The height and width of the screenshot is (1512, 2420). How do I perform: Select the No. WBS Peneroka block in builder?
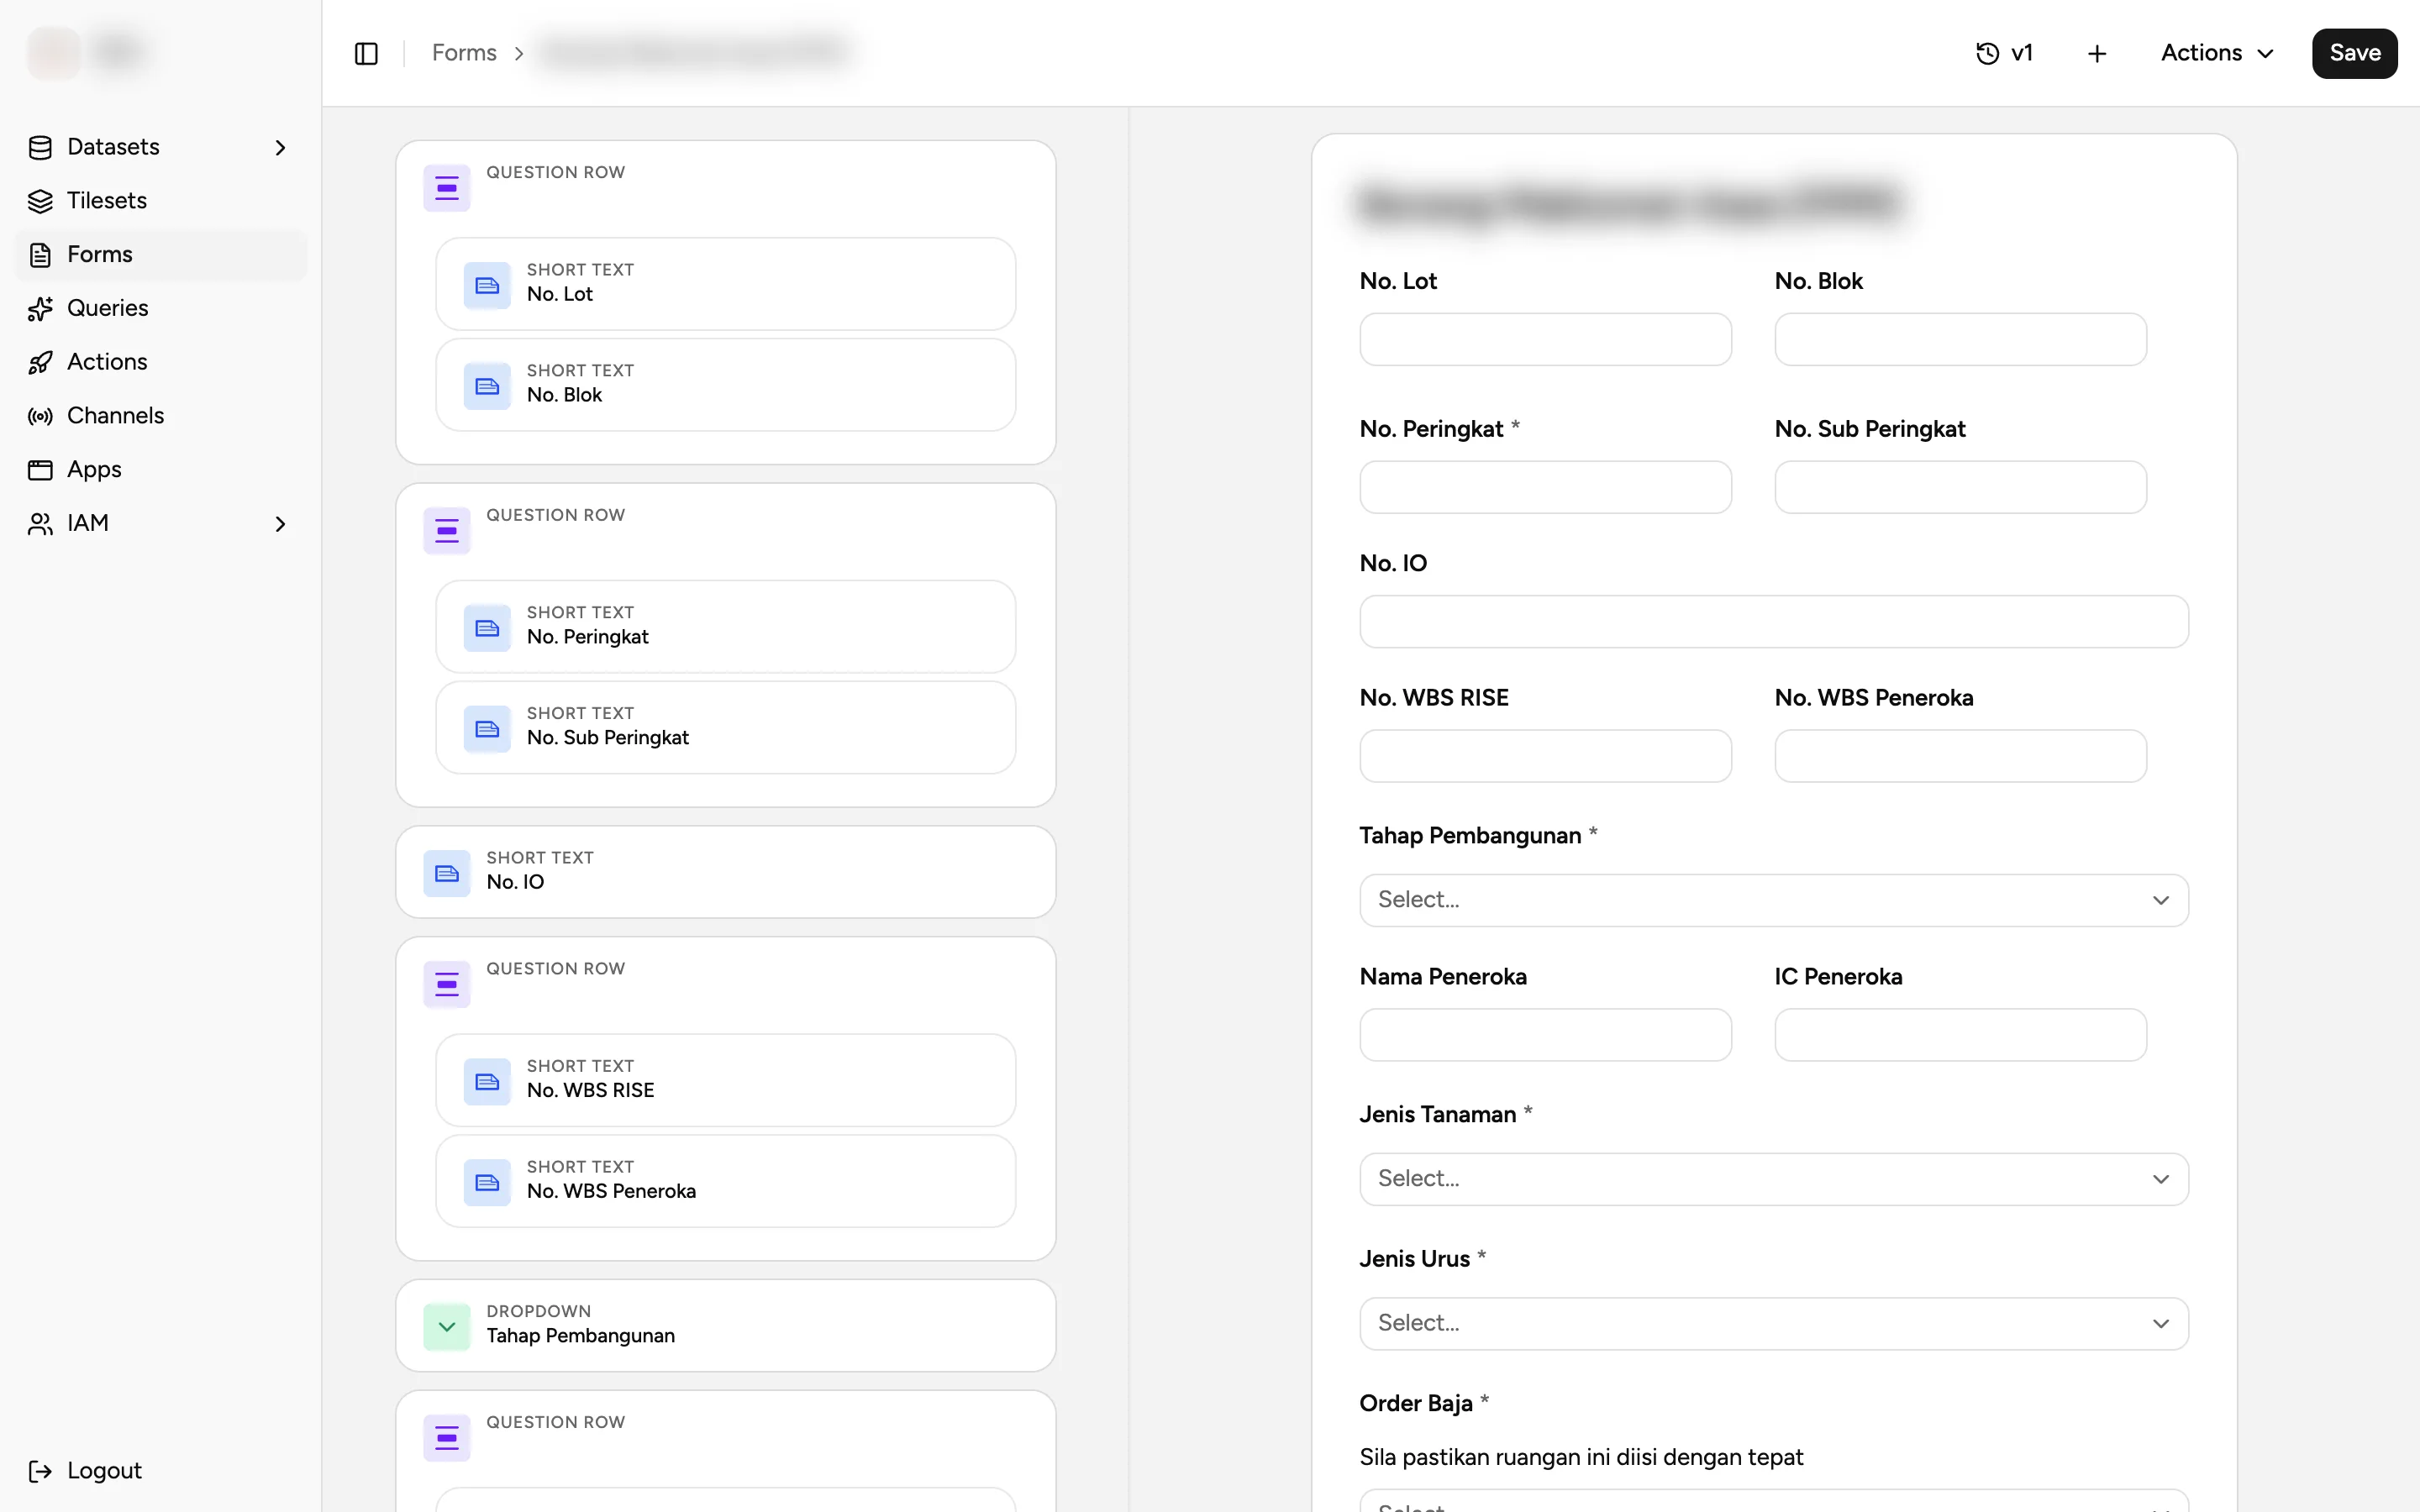click(x=726, y=1181)
